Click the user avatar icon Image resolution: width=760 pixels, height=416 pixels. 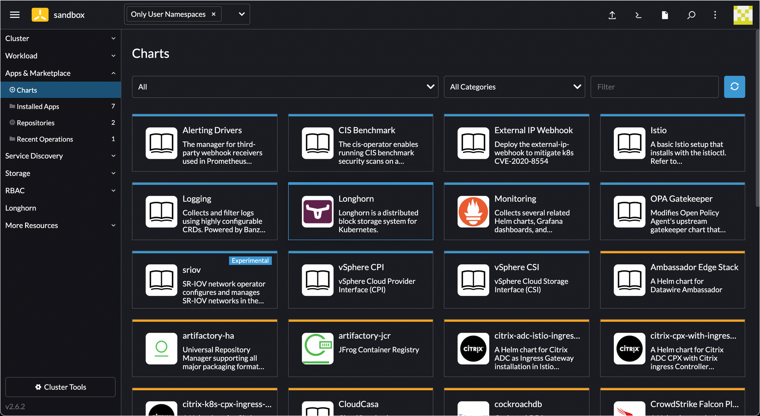tap(743, 15)
